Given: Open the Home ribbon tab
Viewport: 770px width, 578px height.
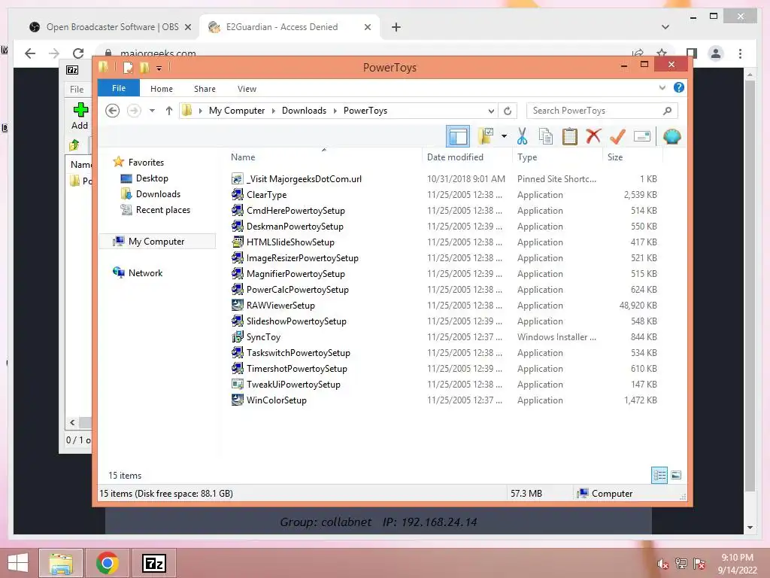Looking at the screenshot, I should click(x=162, y=89).
